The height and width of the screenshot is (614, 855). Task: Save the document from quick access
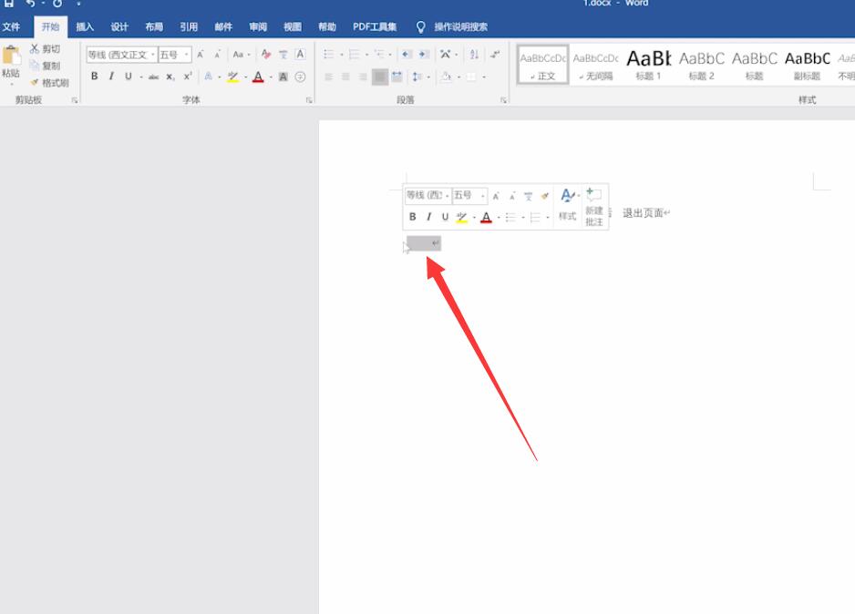[9, 4]
